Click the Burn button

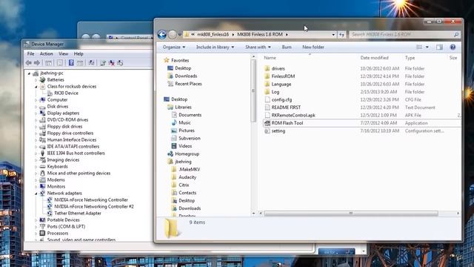click(x=287, y=47)
